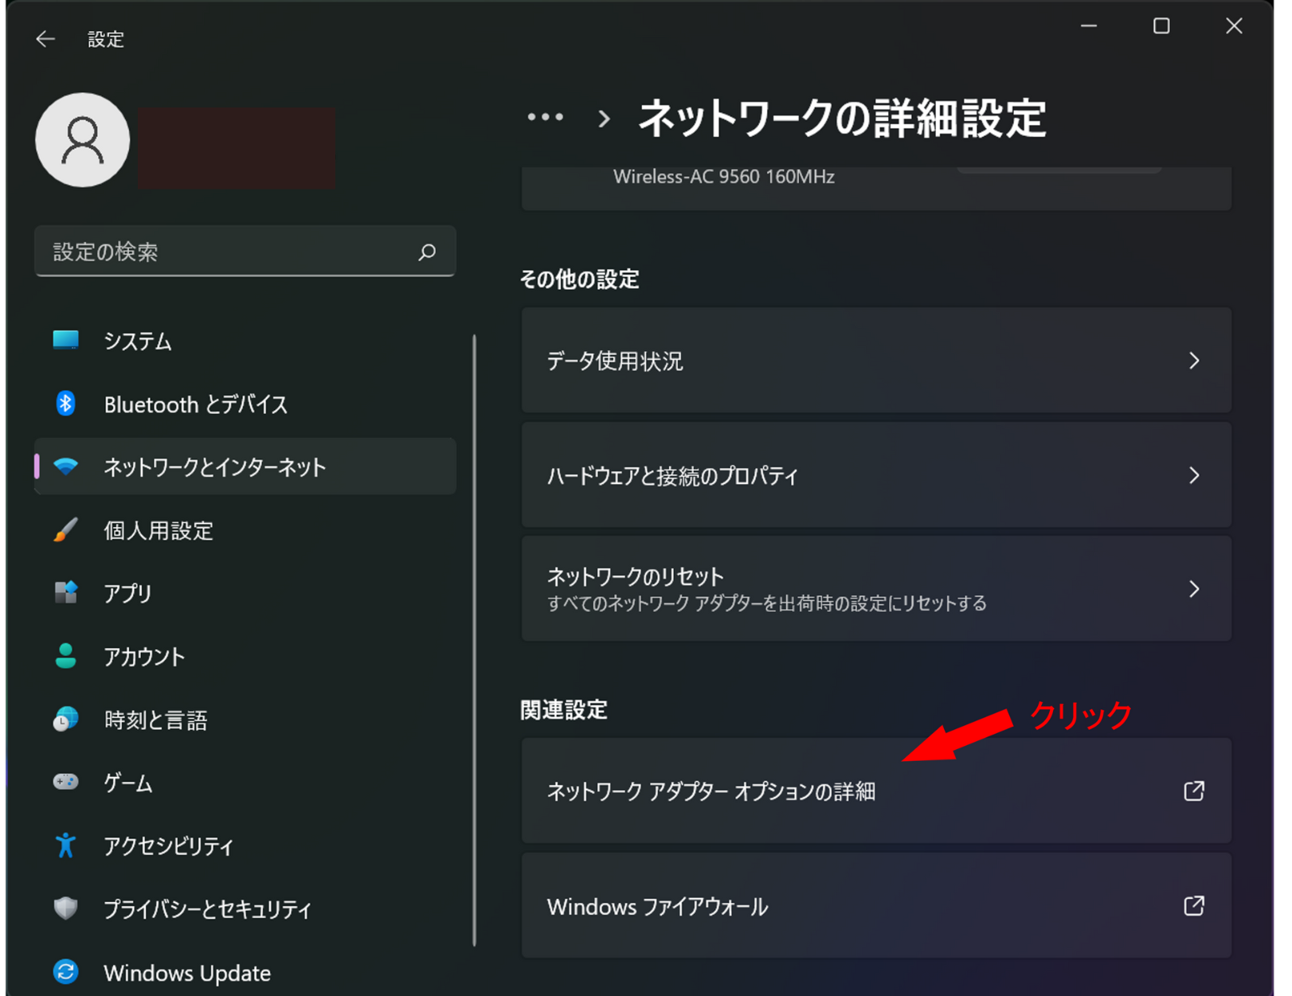Go to アカウント settings

(144, 657)
